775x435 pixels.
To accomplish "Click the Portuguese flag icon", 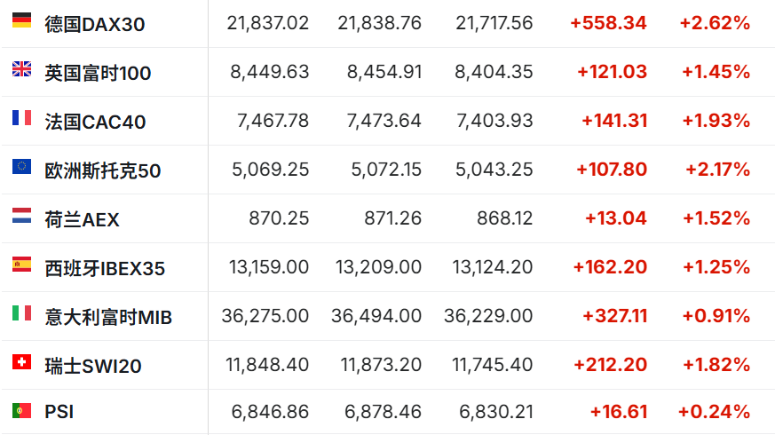I will coord(21,410).
